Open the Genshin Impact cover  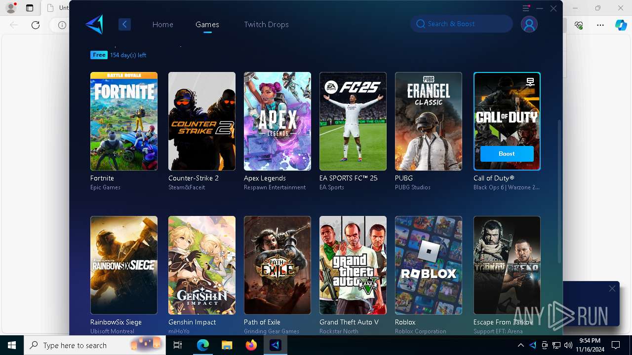[x=202, y=265]
